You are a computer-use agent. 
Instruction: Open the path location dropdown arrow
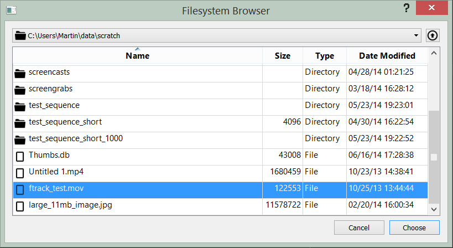[416, 35]
